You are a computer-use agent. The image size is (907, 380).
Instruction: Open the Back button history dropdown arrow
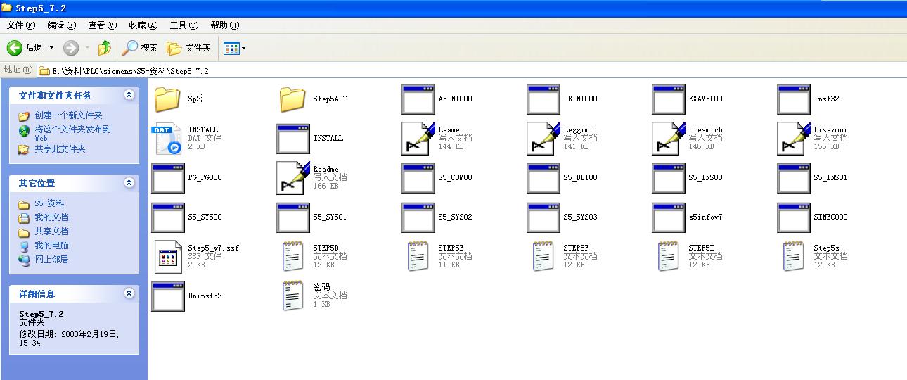[x=51, y=48]
